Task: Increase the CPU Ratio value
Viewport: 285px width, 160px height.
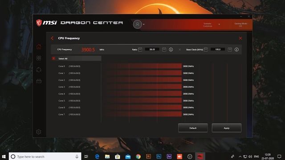Action: click(x=164, y=49)
